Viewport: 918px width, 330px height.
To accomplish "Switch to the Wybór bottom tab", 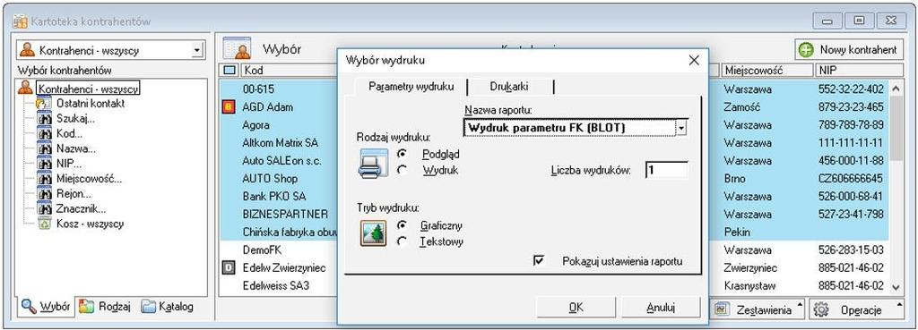I will (47, 306).
